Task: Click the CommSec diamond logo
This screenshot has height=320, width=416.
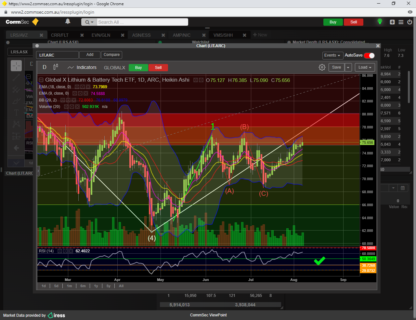Action: [x=35, y=22]
